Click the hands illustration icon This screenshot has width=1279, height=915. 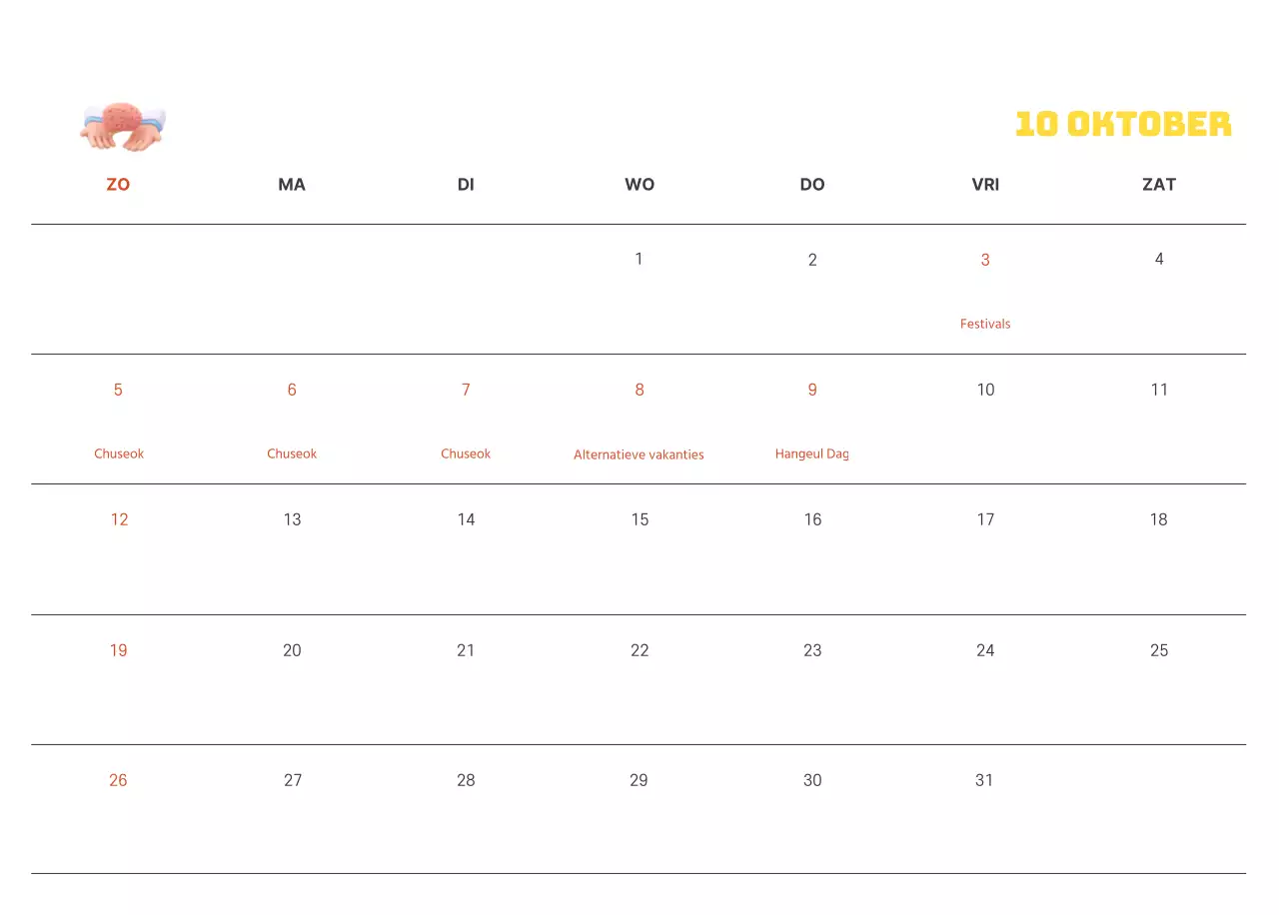(x=123, y=127)
